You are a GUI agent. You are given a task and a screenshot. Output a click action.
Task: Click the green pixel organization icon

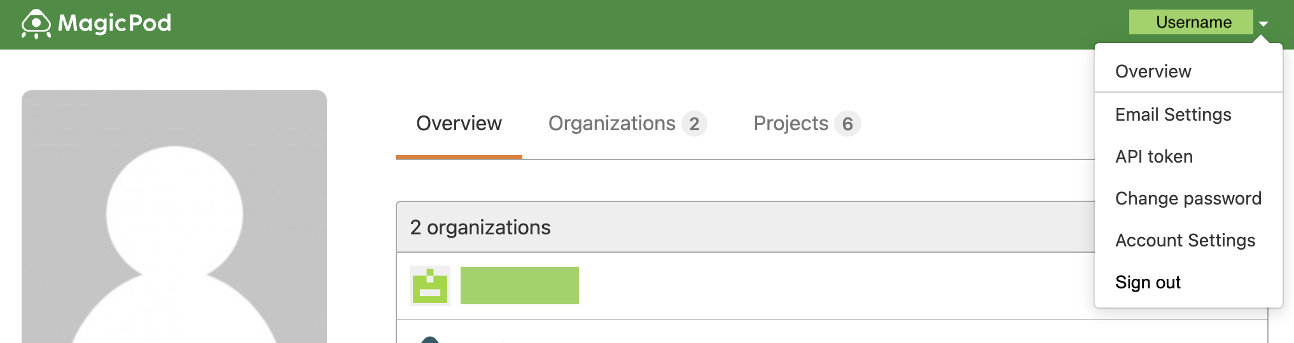coord(430,286)
